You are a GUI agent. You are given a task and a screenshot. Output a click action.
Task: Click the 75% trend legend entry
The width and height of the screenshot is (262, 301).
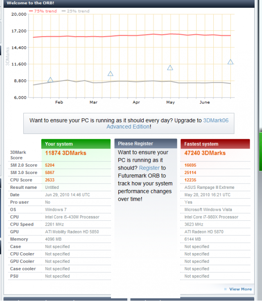coord(43,11)
